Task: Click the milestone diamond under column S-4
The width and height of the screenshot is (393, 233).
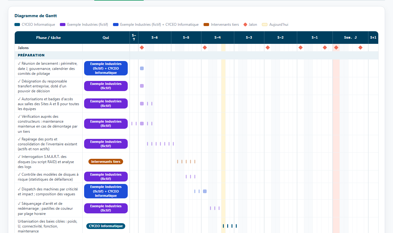Action: (205, 48)
